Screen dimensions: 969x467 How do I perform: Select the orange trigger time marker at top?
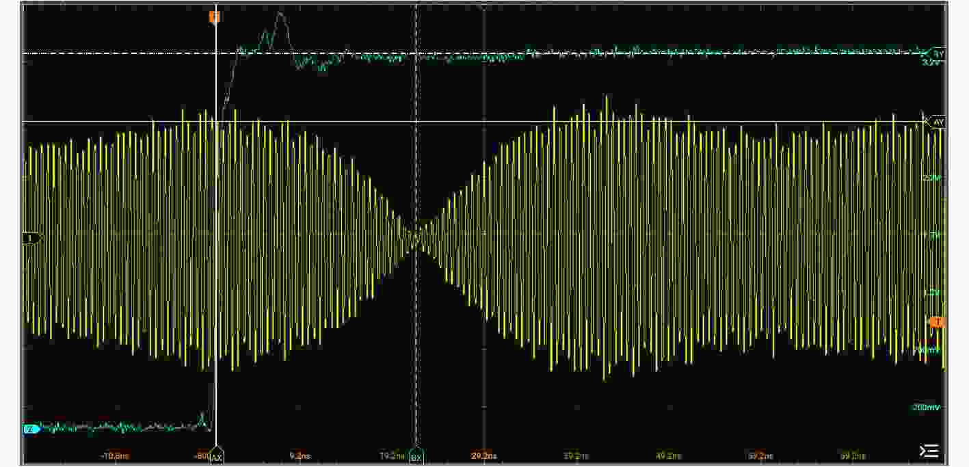point(215,16)
